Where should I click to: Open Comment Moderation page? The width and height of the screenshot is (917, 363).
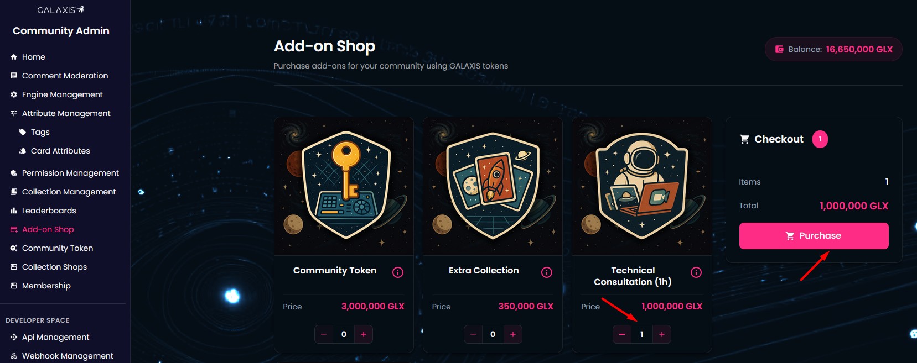click(x=65, y=76)
